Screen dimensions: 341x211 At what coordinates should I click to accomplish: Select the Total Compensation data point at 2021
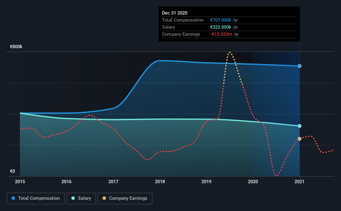(299, 66)
